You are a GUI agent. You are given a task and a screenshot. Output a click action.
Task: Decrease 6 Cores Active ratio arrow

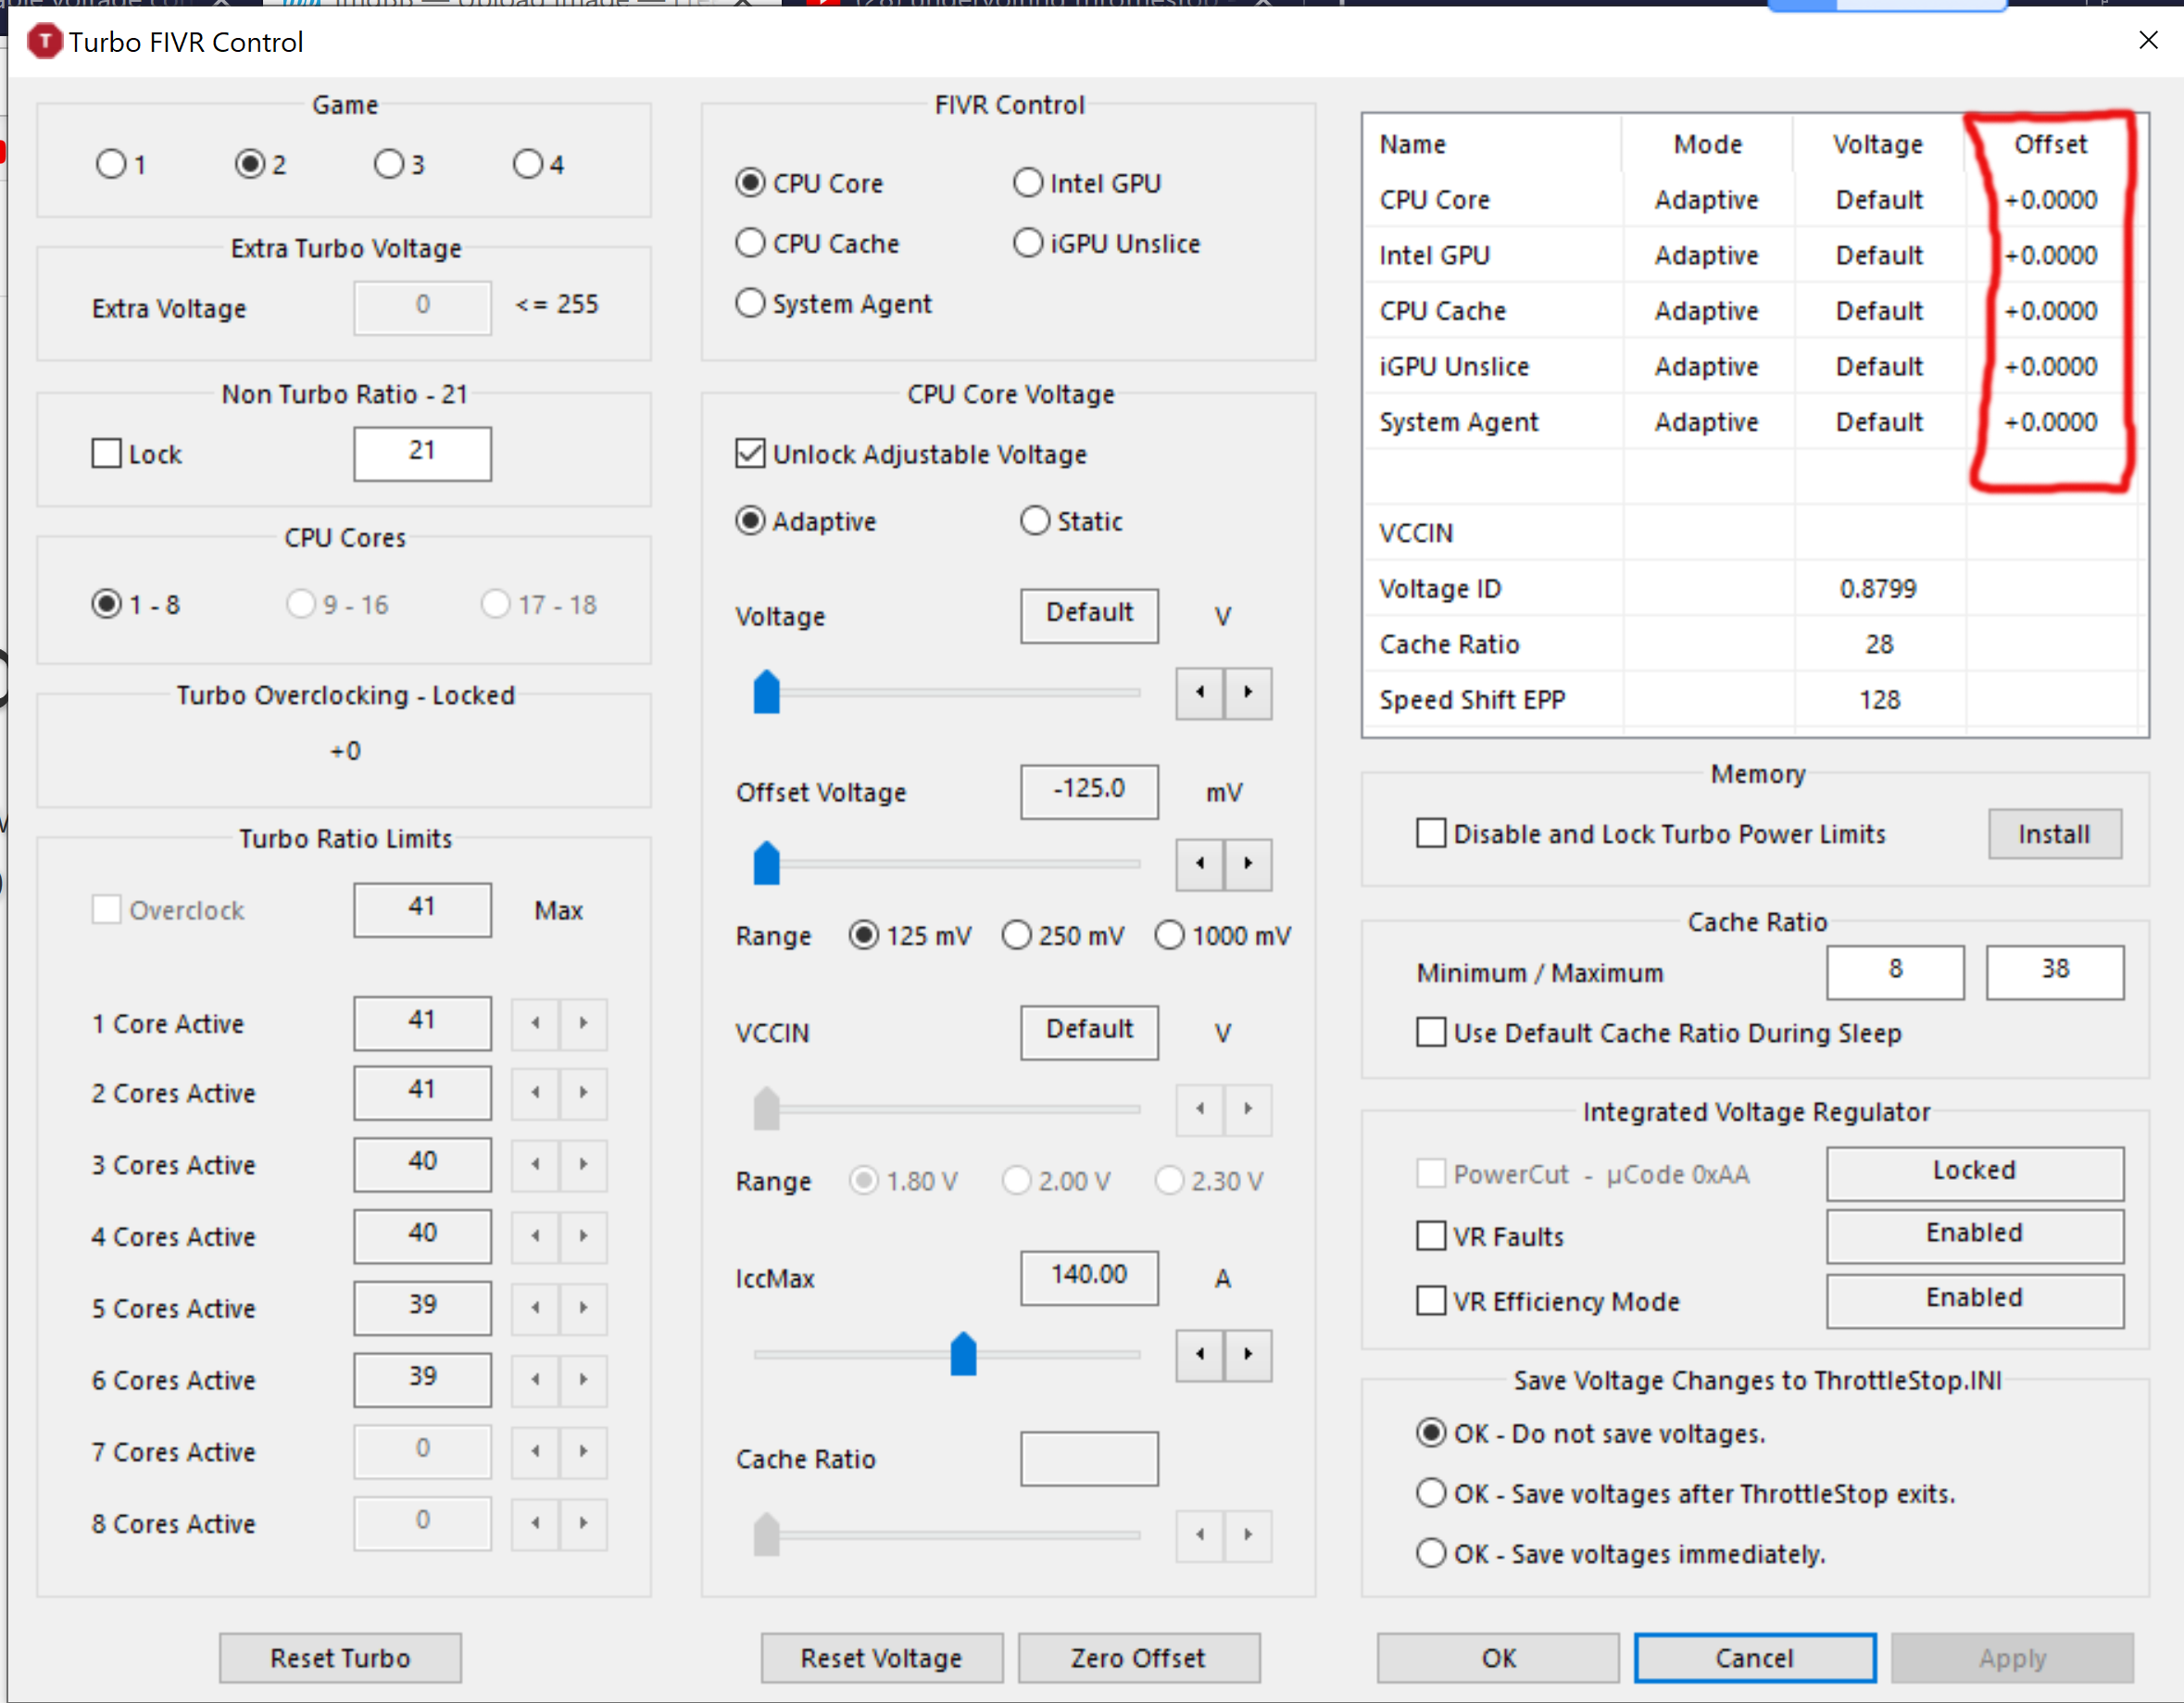pos(536,1380)
